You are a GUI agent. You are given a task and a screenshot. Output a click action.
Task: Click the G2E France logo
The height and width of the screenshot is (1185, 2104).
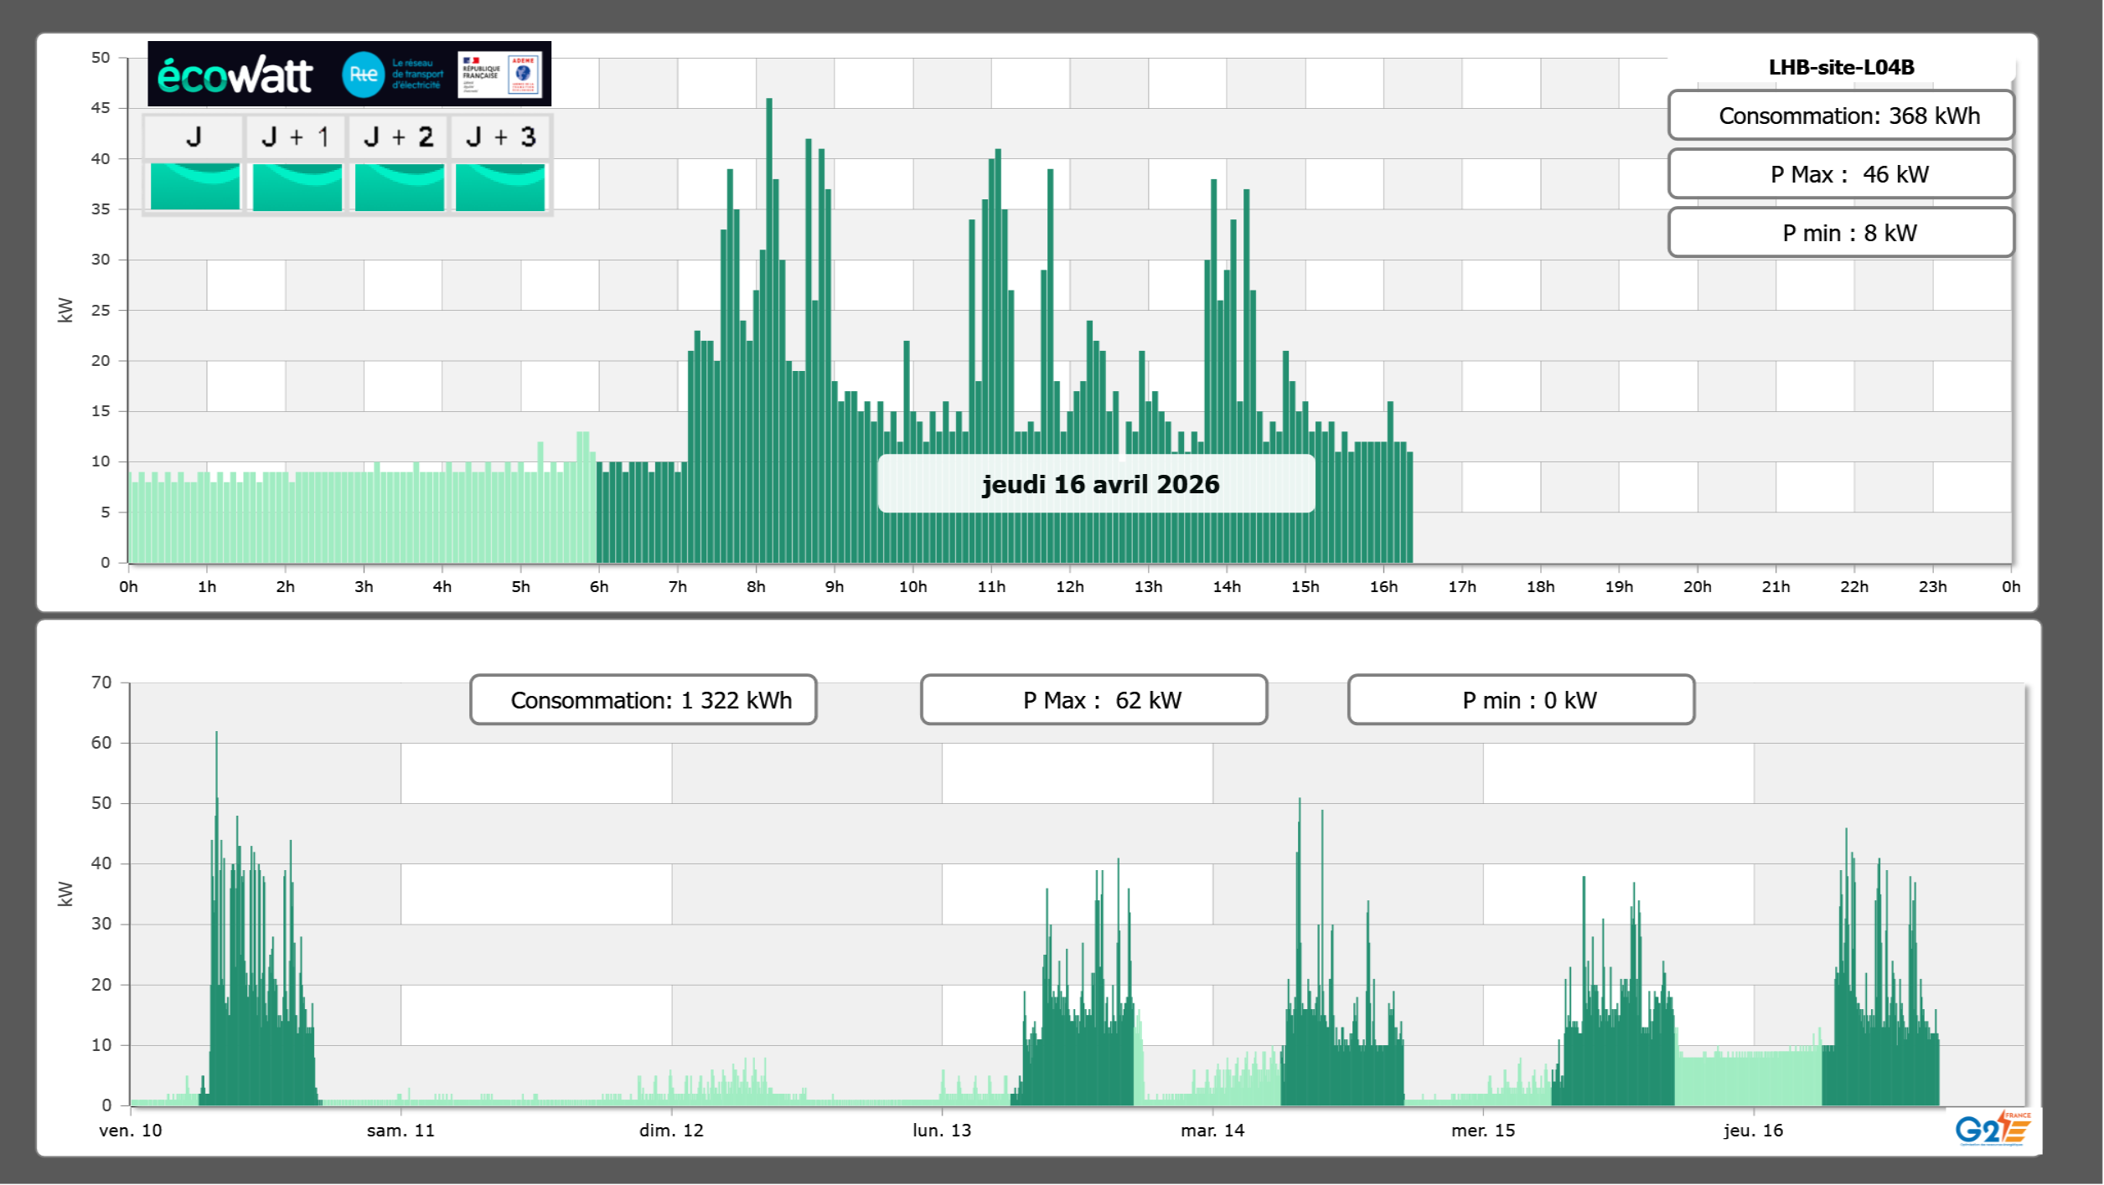(x=1993, y=1129)
